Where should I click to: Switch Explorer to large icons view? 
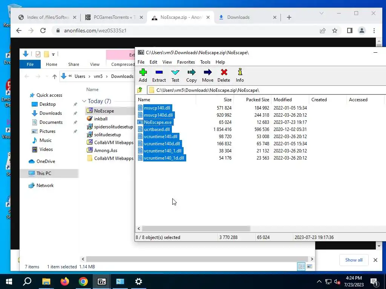click(309, 266)
